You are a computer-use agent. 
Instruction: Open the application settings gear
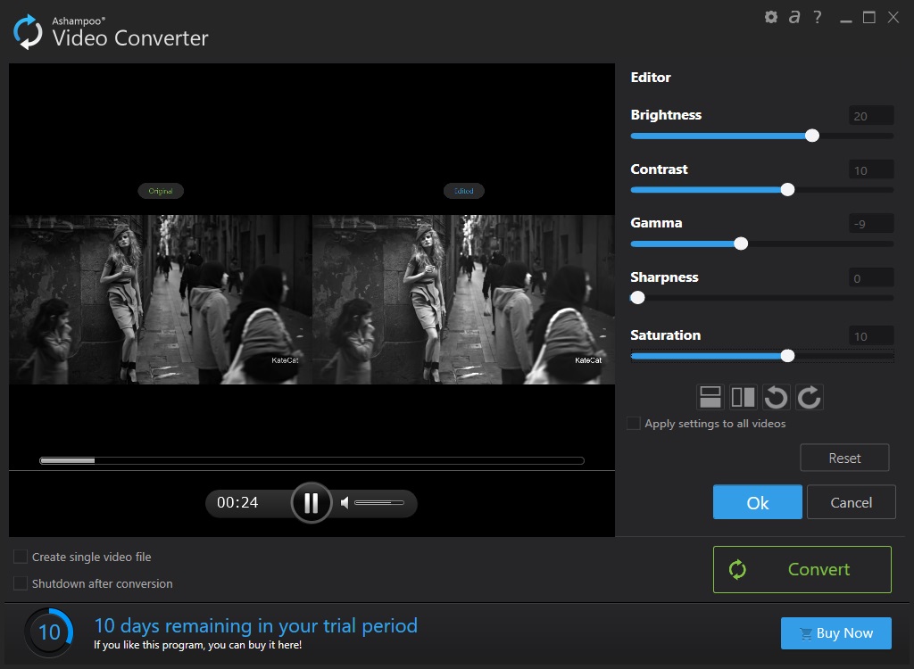tap(770, 16)
